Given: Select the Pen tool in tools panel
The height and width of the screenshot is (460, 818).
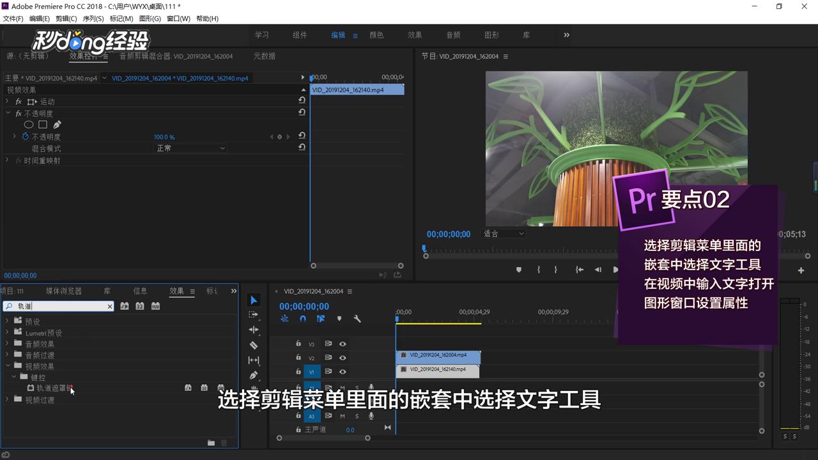Looking at the screenshot, I should [254, 375].
